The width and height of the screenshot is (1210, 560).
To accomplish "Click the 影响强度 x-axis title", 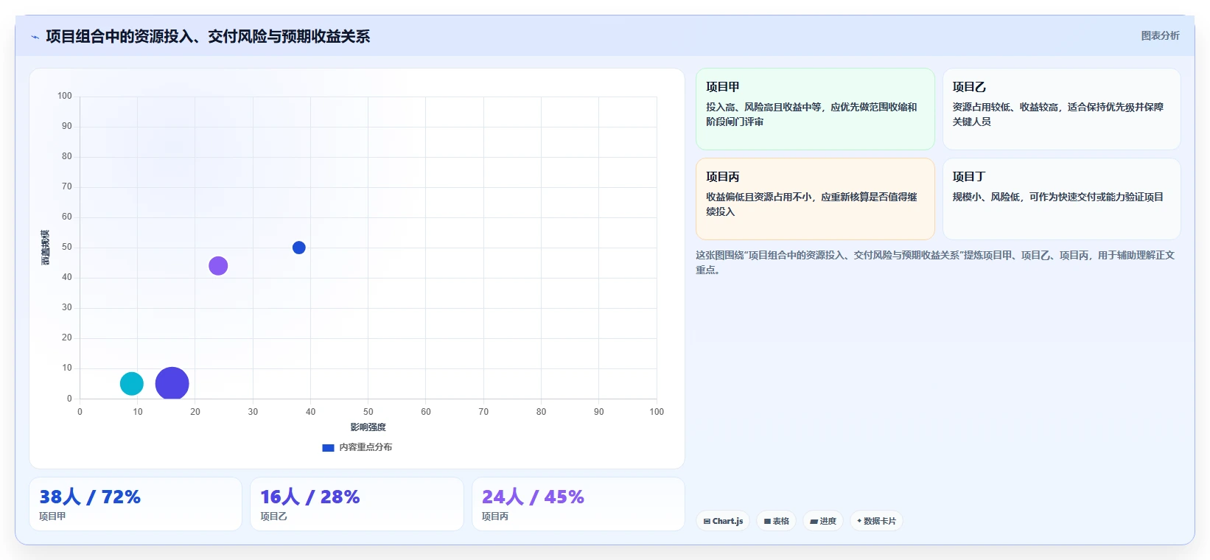I will coord(368,427).
